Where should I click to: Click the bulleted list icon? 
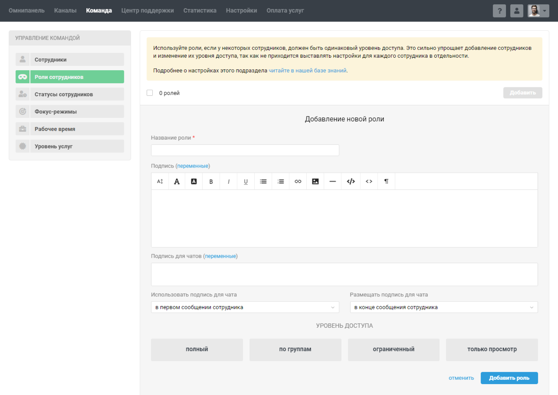(x=263, y=182)
